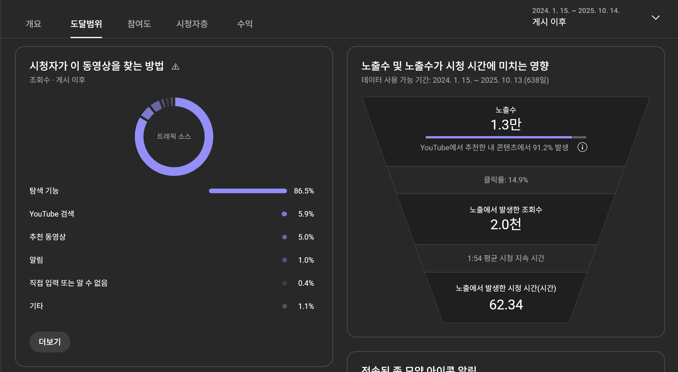Click the warning triangle icon beside traffic title
Viewport: 678px width, 372px height.
175,67
